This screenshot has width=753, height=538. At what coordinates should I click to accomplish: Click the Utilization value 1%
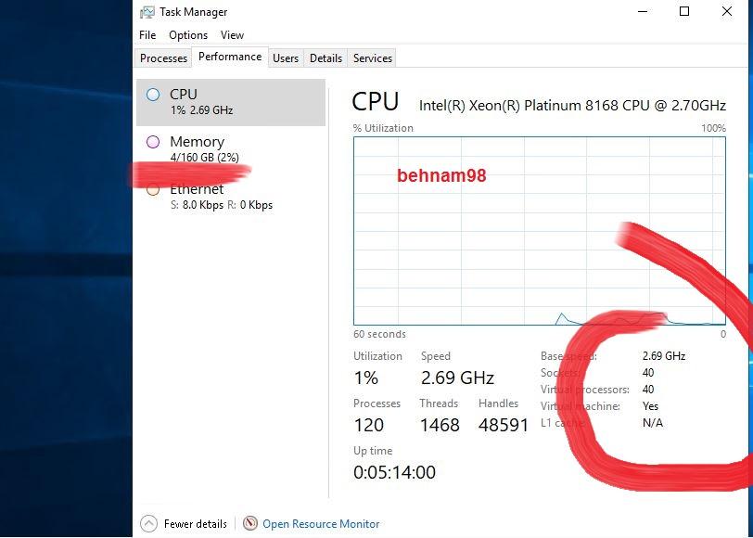[x=366, y=378]
